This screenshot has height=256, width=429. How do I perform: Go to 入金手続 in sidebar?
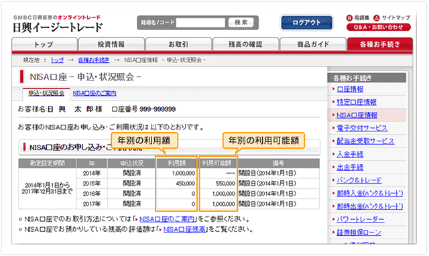pyautogui.click(x=350, y=155)
